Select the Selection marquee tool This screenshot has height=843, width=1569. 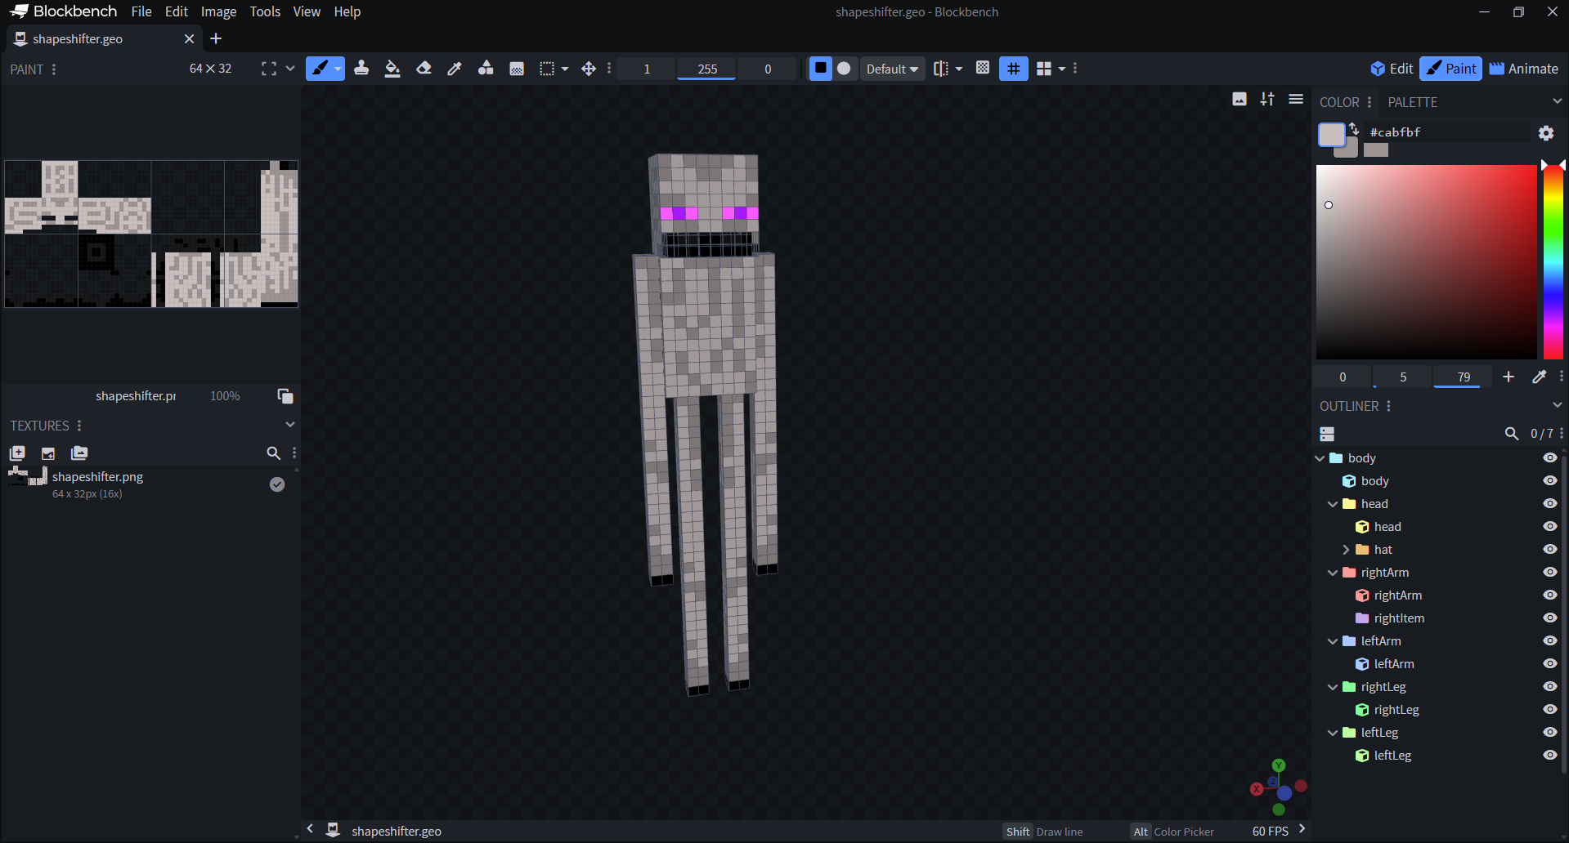(x=547, y=69)
